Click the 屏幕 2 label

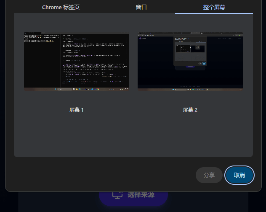click(190, 110)
